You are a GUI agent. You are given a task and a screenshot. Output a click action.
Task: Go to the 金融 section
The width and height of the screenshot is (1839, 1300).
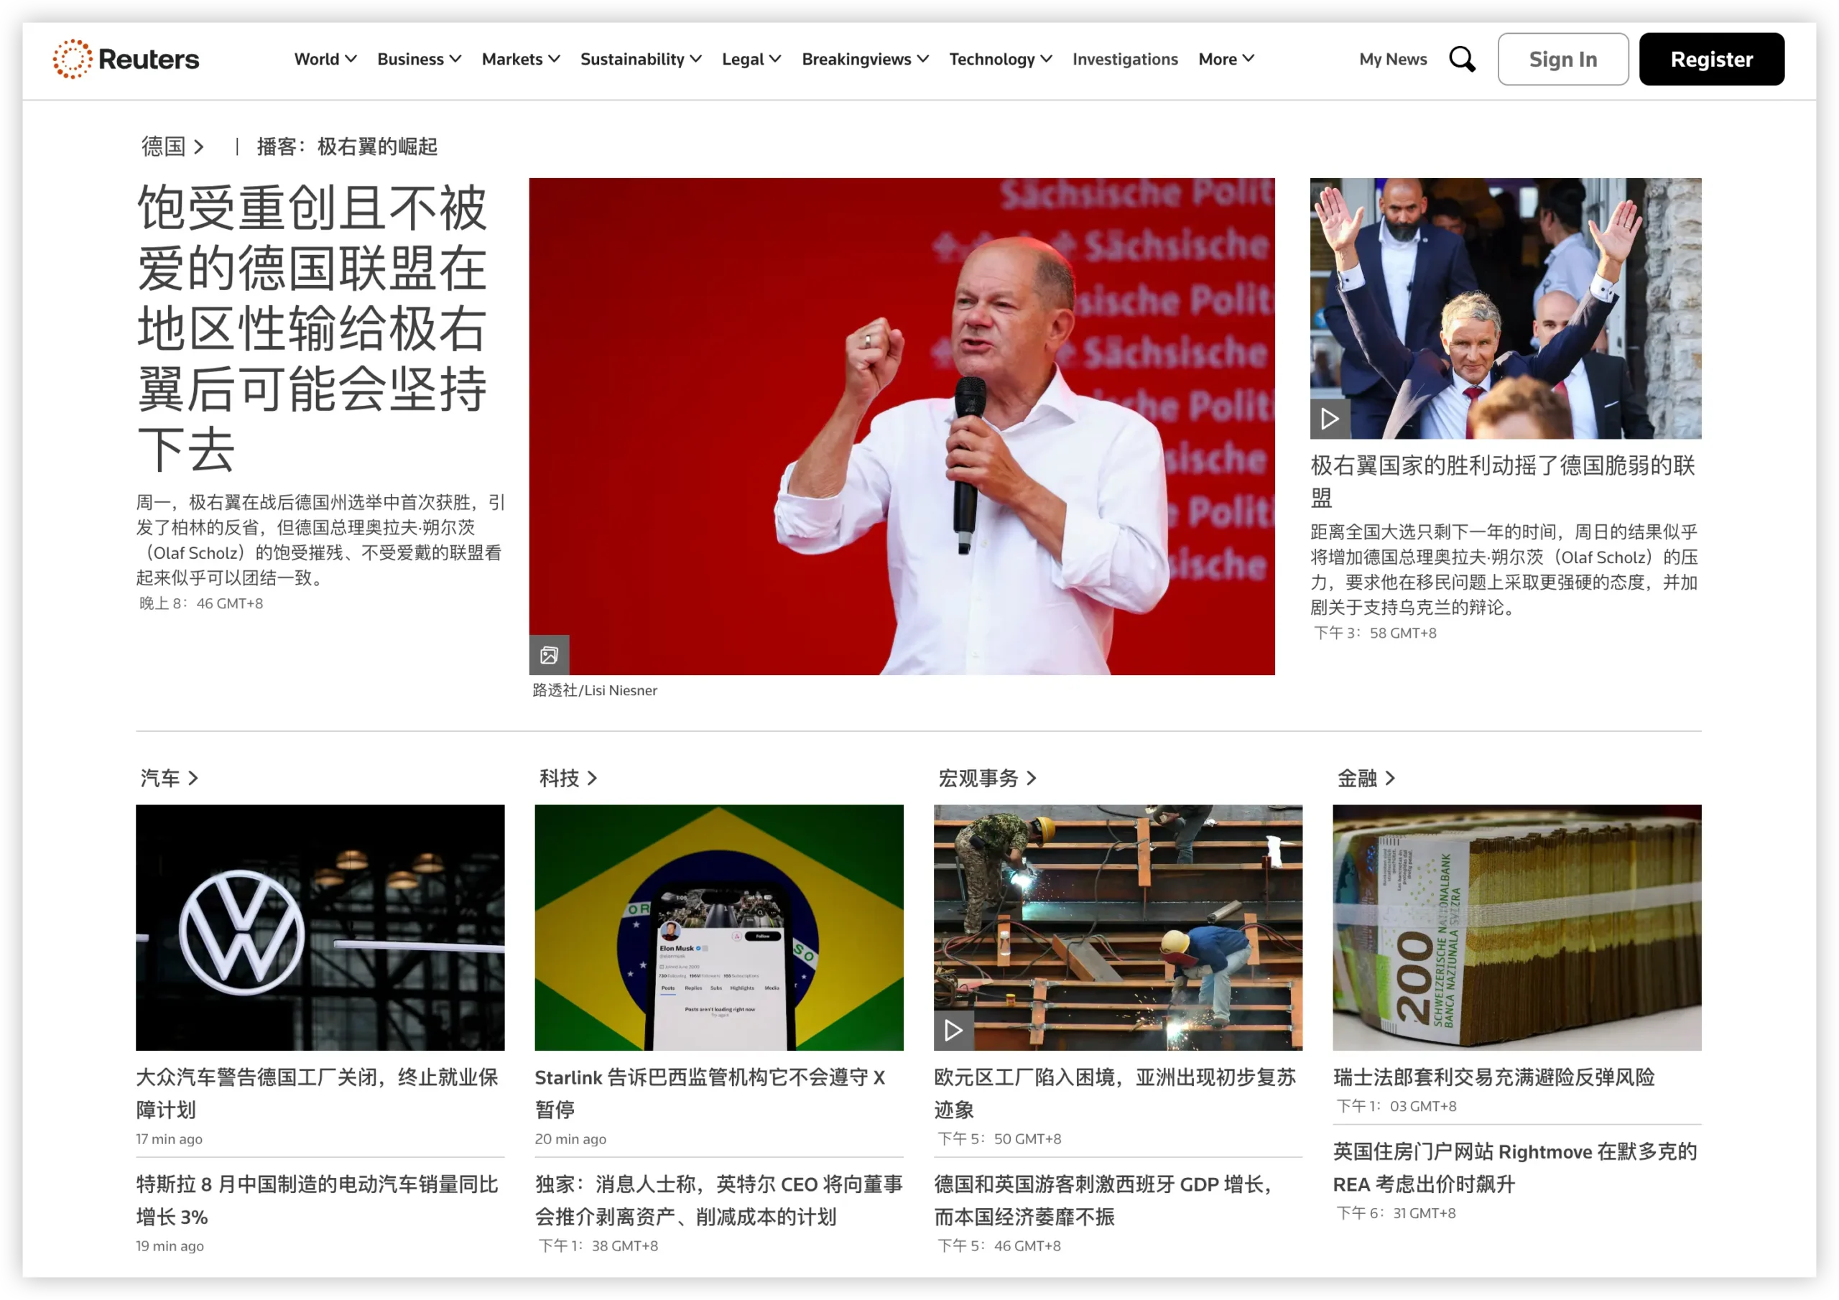[x=1366, y=778]
